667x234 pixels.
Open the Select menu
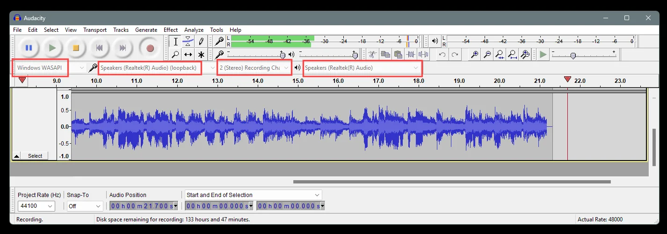click(x=51, y=29)
